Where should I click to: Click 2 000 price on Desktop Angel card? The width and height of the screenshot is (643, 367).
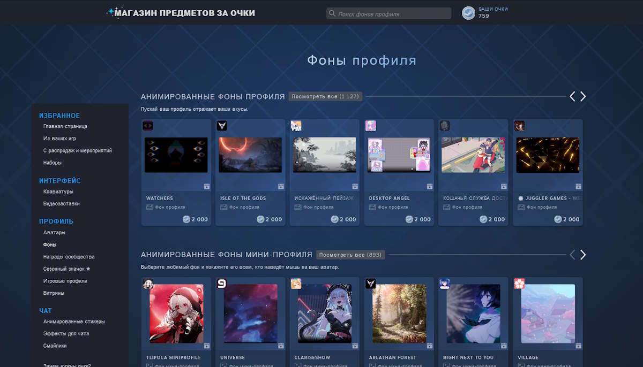click(418, 219)
